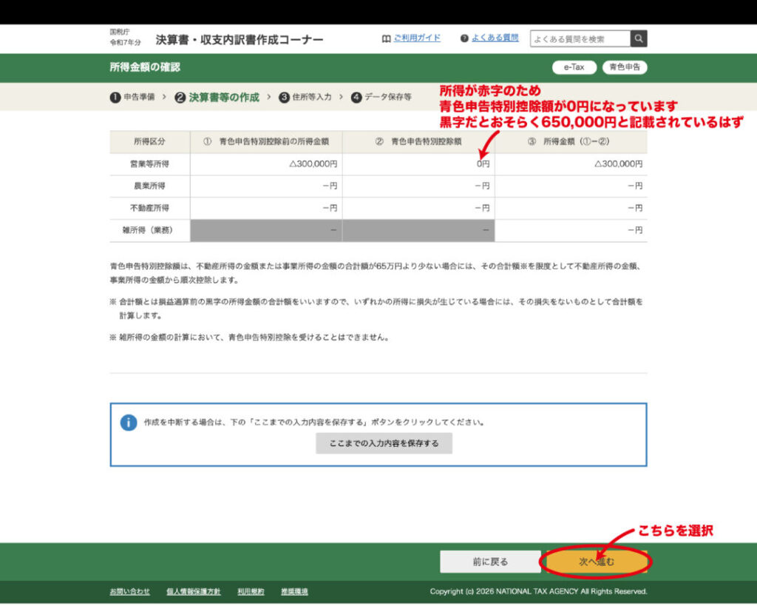Viewport: 757px width, 606px height.
Task: Open the ご利用ガイド link
Action: coord(416,38)
